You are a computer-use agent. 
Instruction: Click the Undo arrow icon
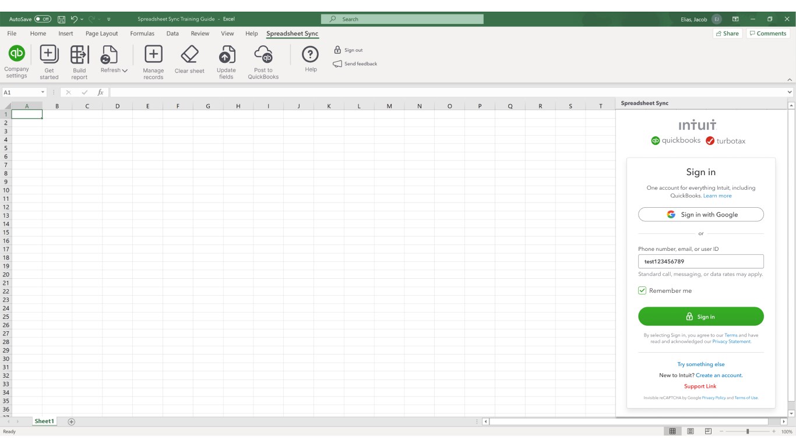[74, 19]
